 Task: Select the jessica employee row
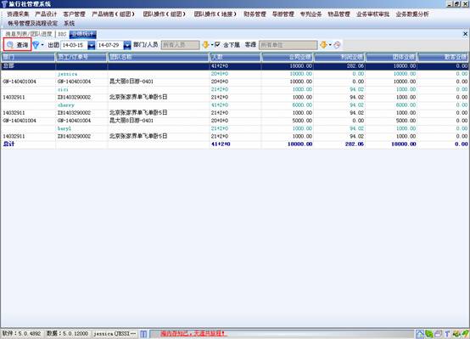coord(235,74)
